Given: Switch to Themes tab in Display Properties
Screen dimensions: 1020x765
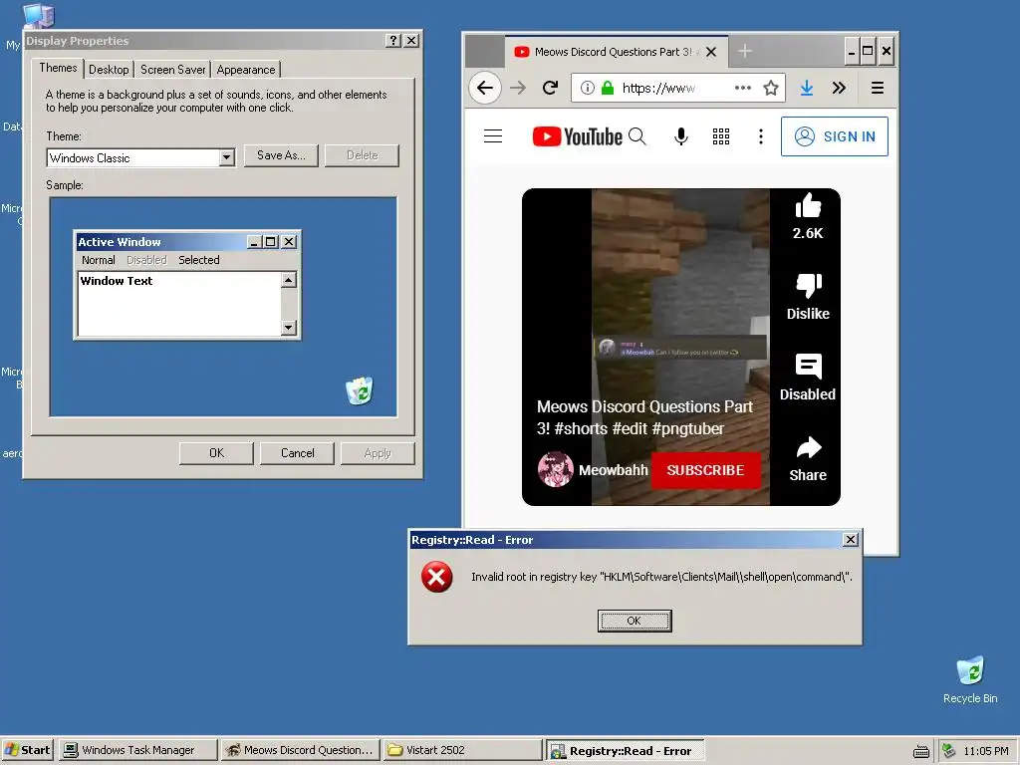Looking at the screenshot, I should (x=58, y=68).
